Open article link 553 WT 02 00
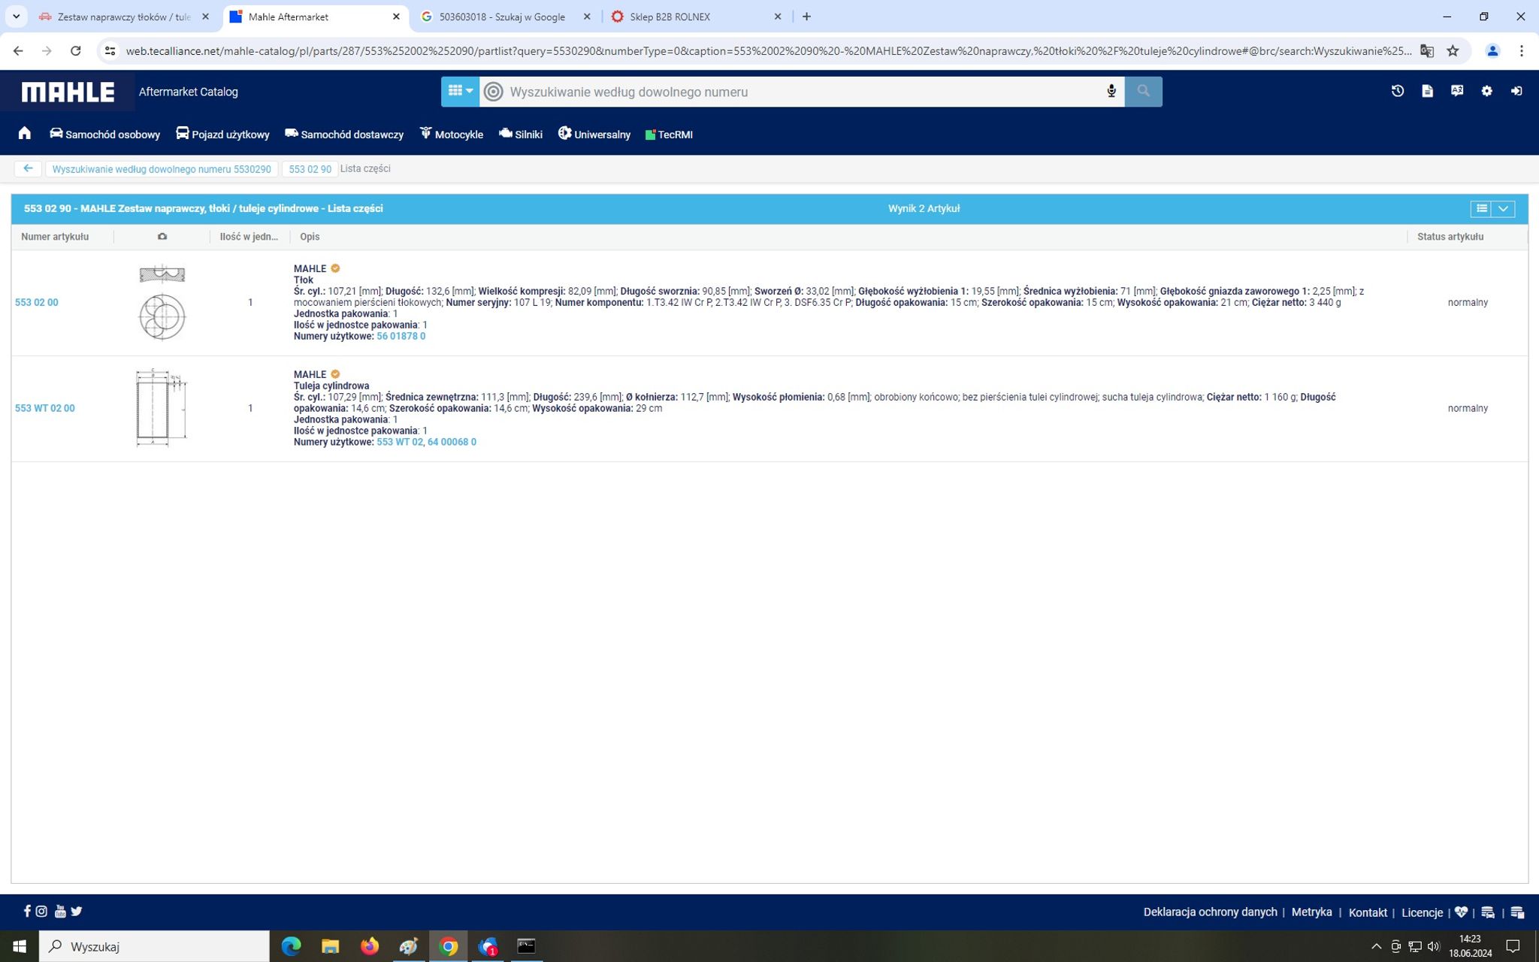Screen dimensions: 1539x962 45,408
